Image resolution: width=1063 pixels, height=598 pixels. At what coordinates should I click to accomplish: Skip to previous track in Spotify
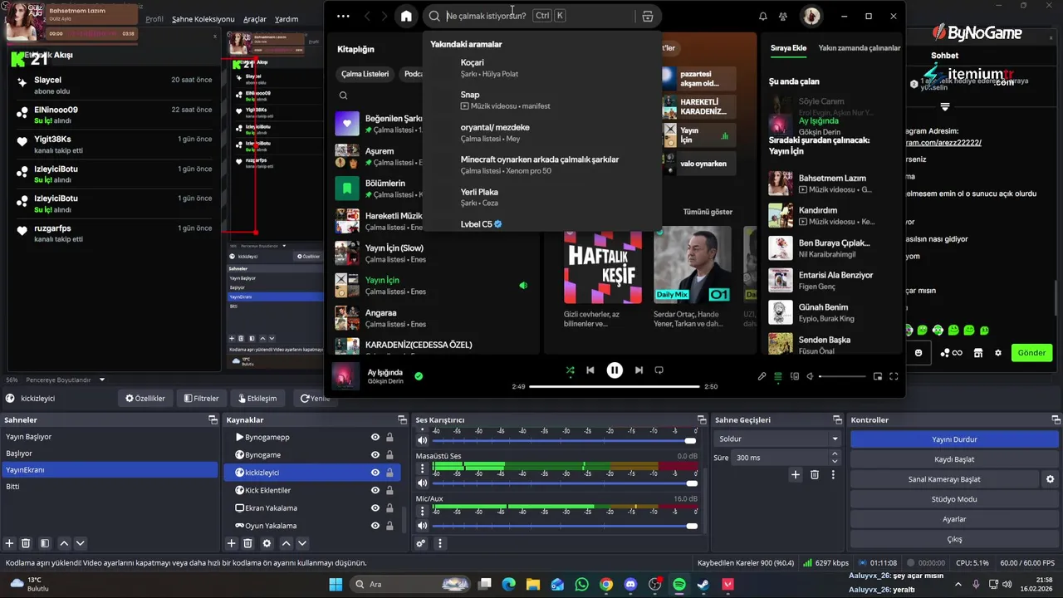pyautogui.click(x=590, y=370)
